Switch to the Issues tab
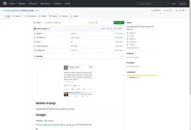The height and width of the screenshot is (130, 191). tap(17, 16)
